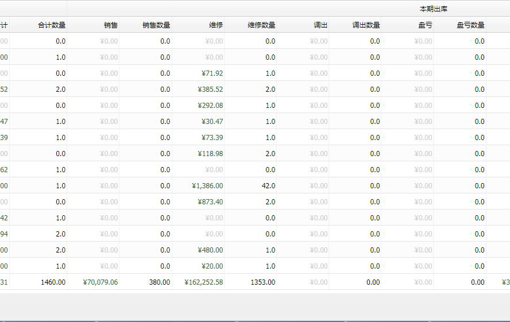Select the 维修 column header
The image size is (510, 322).
(216, 25)
